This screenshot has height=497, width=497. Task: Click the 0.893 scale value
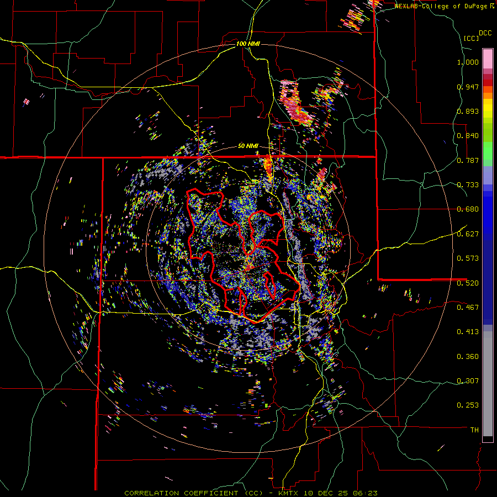(468, 111)
